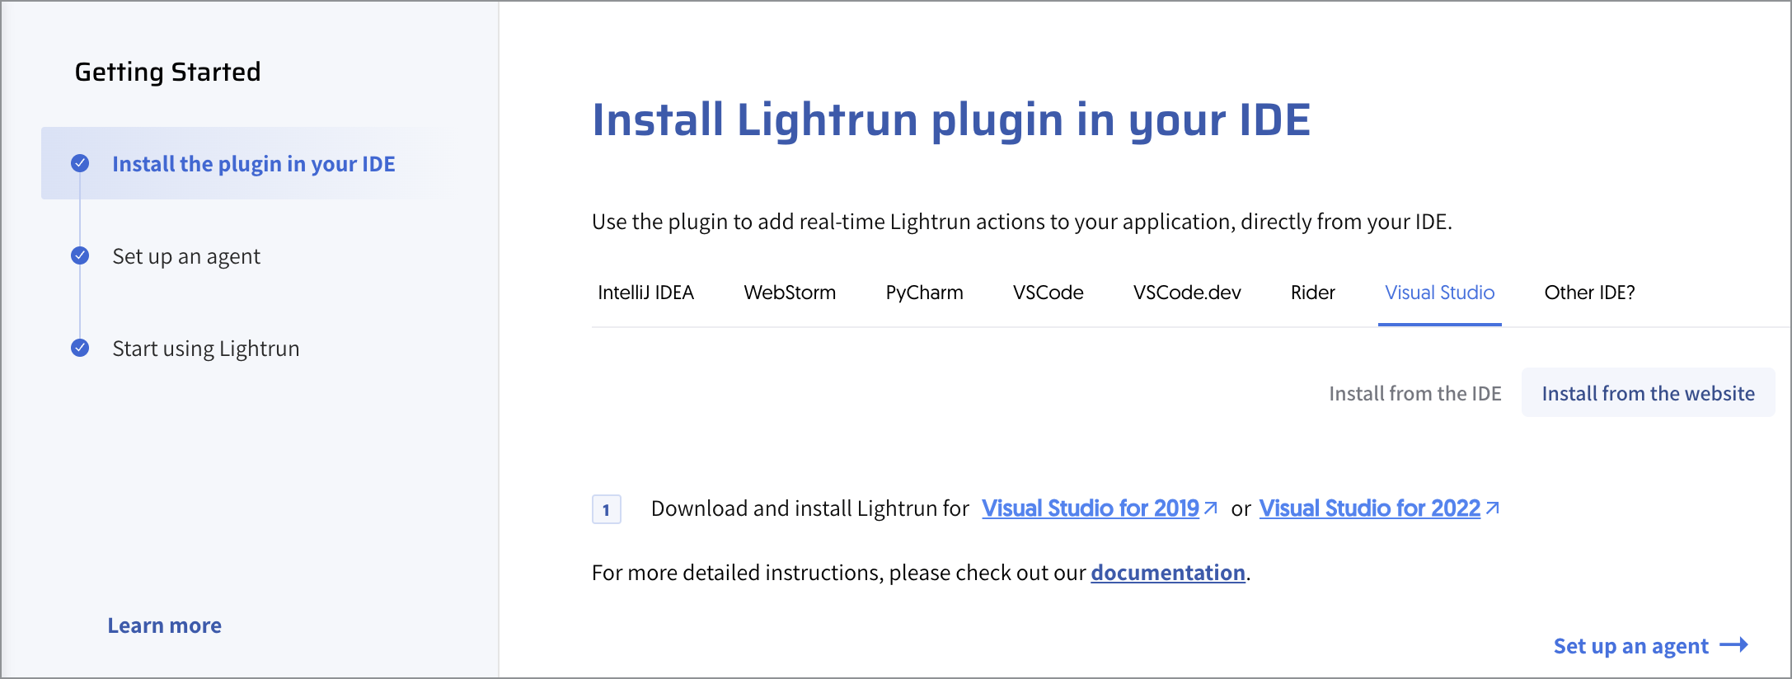Open the PyCharm tab

pos(924,293)
